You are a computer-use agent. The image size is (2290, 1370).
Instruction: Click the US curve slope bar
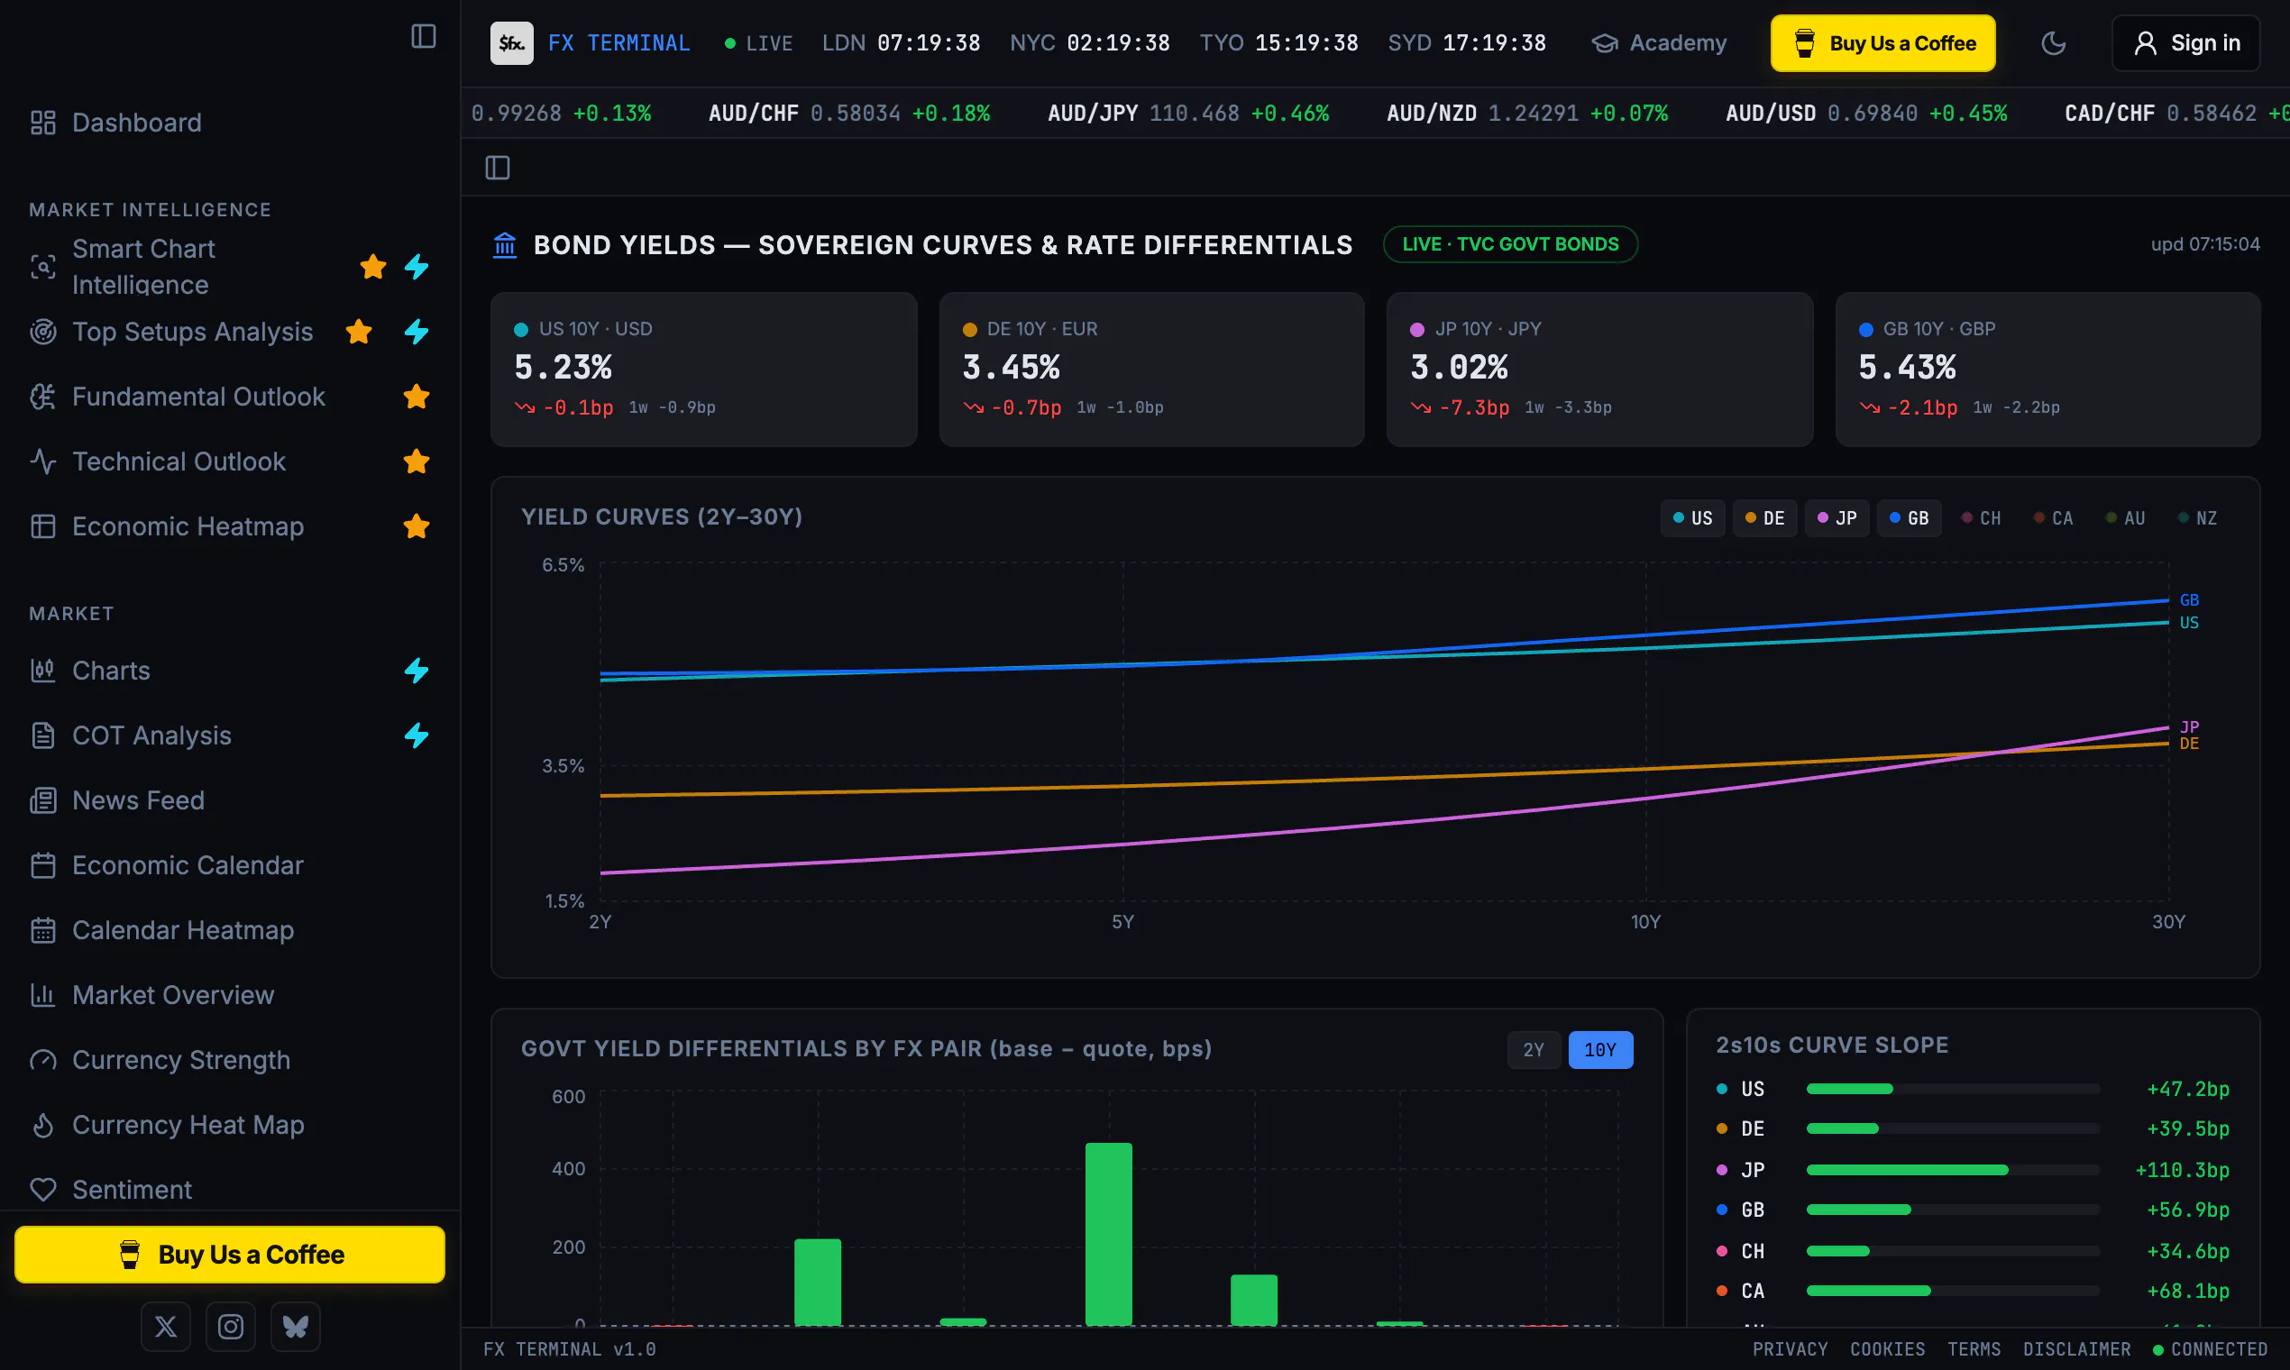click(1953, 1090)
